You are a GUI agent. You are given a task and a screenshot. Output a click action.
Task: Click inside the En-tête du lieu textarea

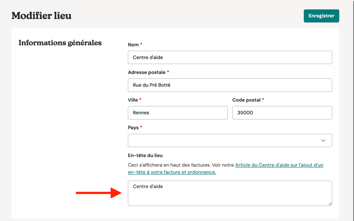point(230,193)
